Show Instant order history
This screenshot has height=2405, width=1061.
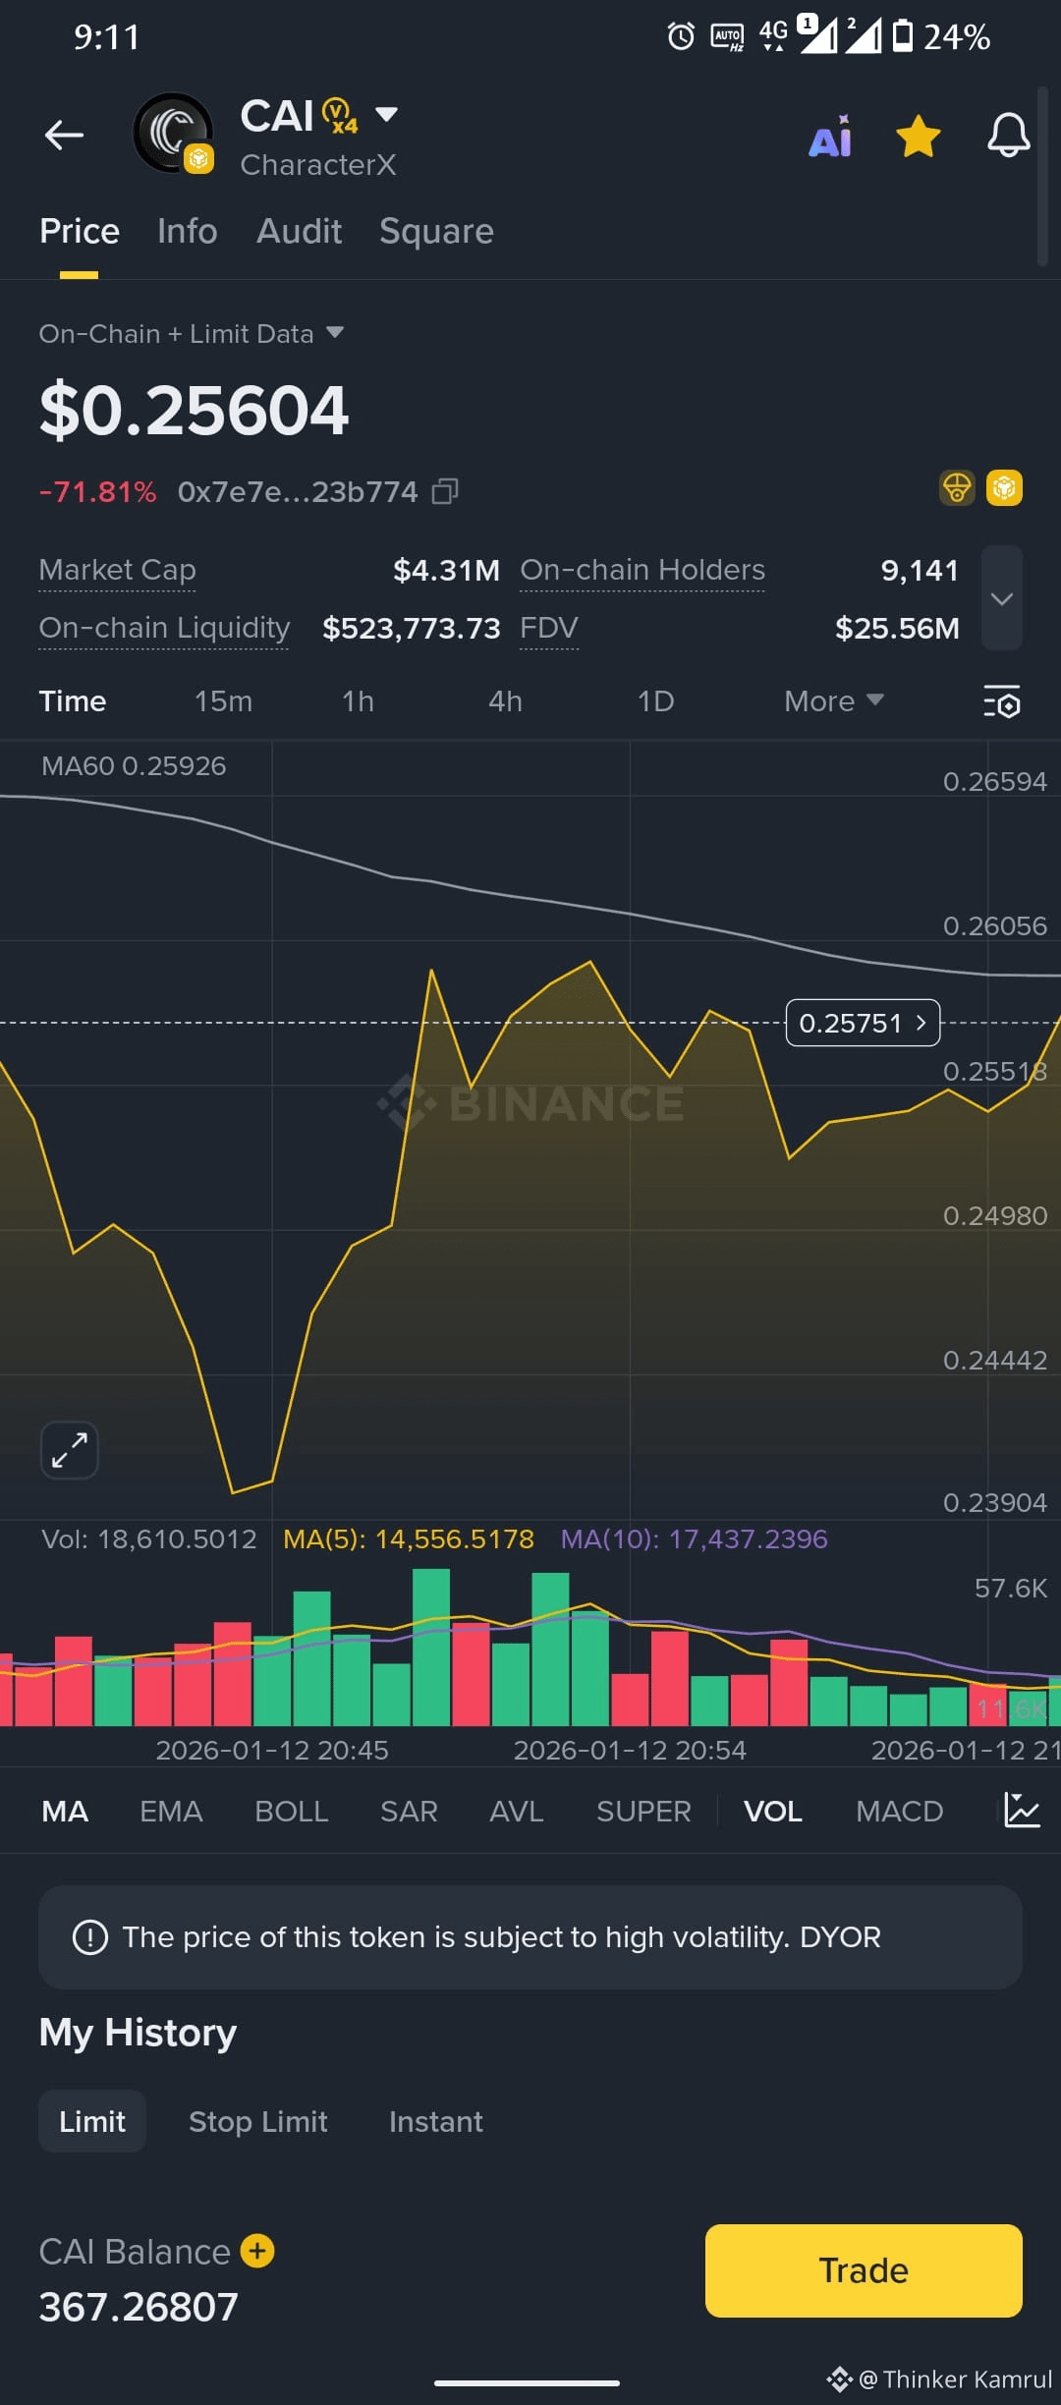coord(436,2121)
